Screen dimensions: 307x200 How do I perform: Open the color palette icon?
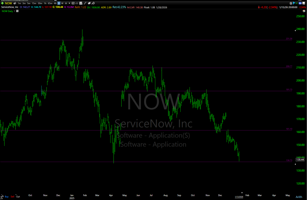(x=304, y=11)
